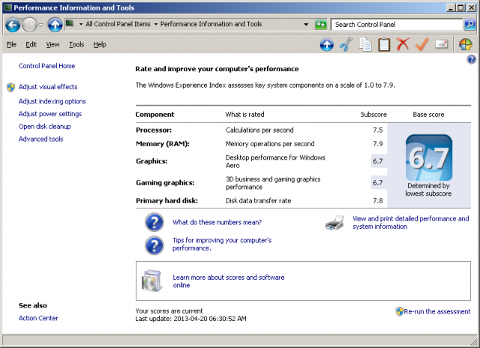Select the Processor subscore 7.5
Screen dimensions: 480x348
(378, 130)
